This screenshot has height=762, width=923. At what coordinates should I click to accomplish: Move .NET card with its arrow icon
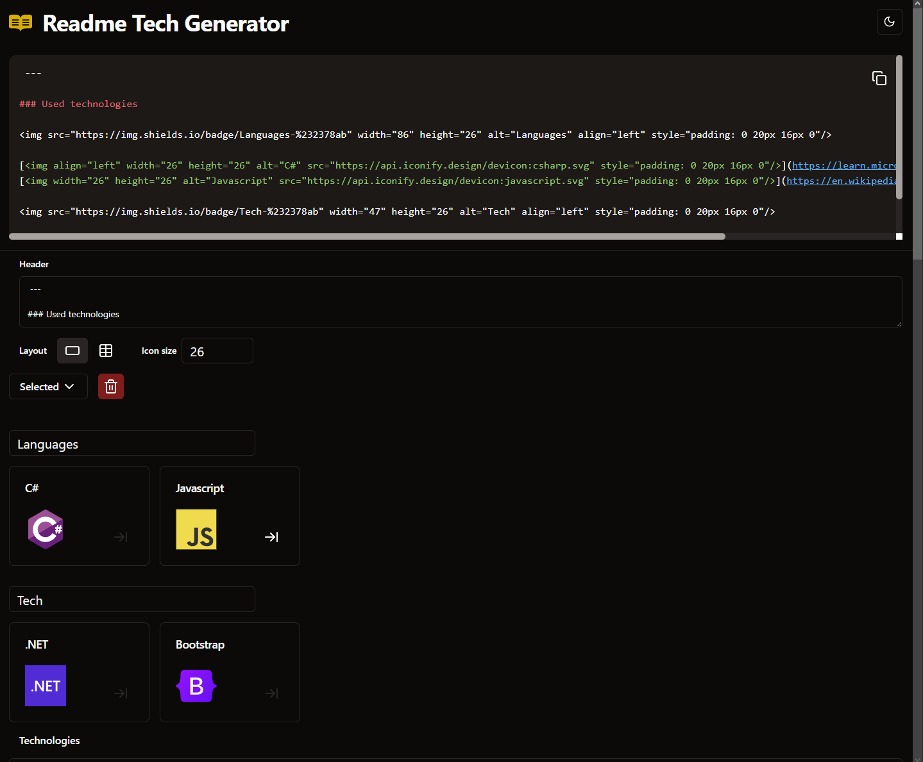tap(121, 693)
